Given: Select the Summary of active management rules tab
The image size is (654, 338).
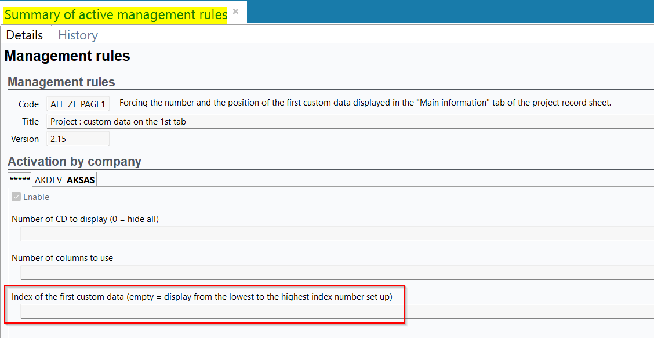Looking at the screenshot, I should [115, 15].
